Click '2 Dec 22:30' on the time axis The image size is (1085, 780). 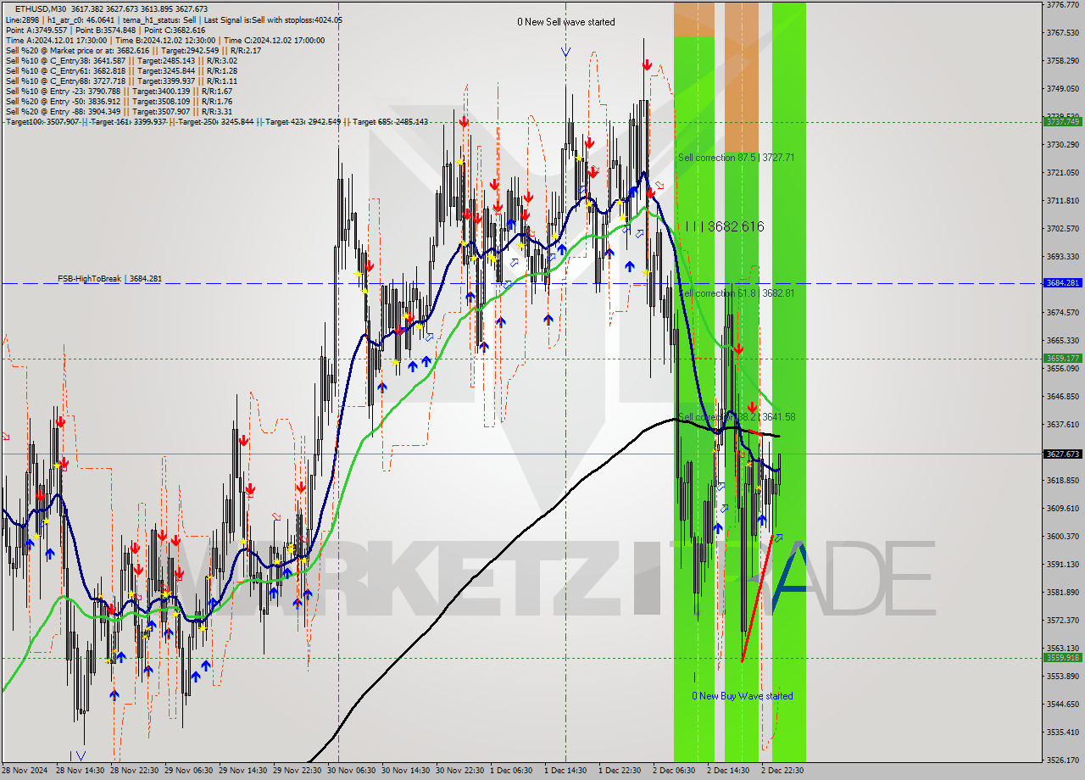783,771
